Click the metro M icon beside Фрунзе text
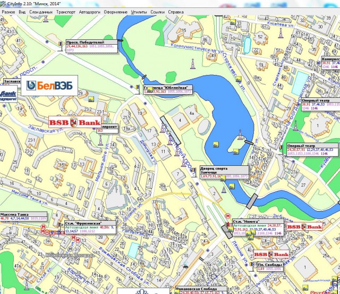This screenshot has height=294, width=340. [42, 231]
